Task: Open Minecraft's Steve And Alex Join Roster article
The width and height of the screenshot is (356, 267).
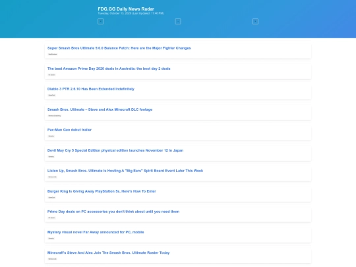Action: [108, 252]
